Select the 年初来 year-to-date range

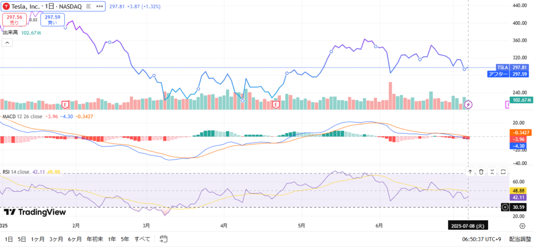pyautogui.click(x=95, y=239)
